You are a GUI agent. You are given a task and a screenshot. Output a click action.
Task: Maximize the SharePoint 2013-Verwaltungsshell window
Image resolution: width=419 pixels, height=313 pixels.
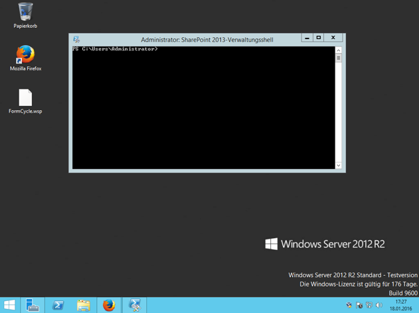coord(319,38)
